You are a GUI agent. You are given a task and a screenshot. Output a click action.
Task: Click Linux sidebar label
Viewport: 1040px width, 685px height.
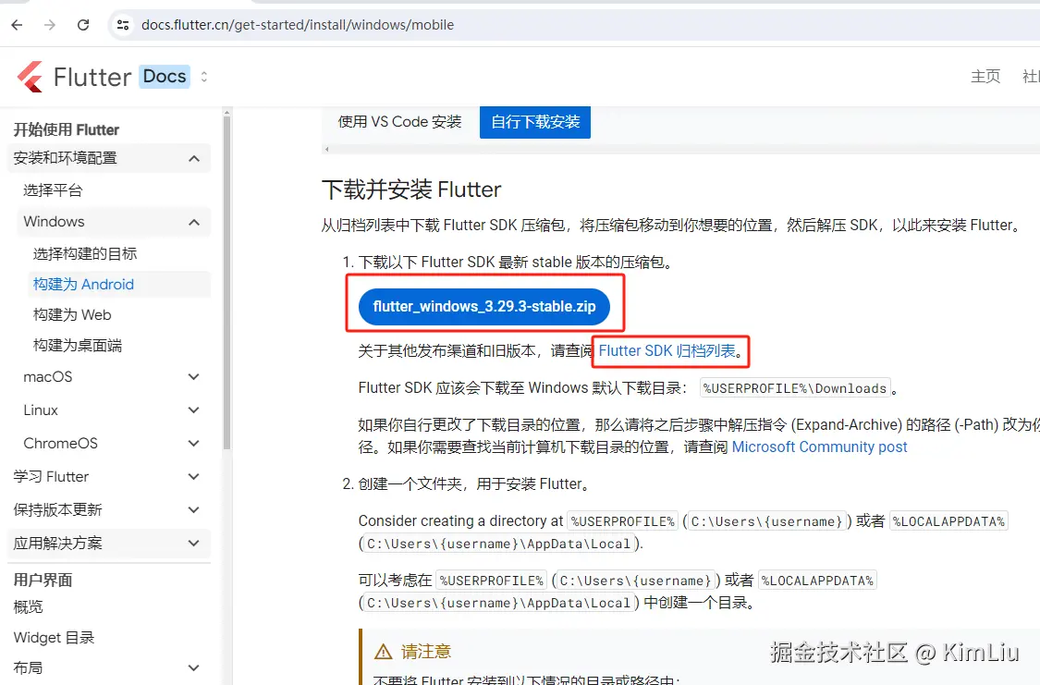click(x=41, y=410)
